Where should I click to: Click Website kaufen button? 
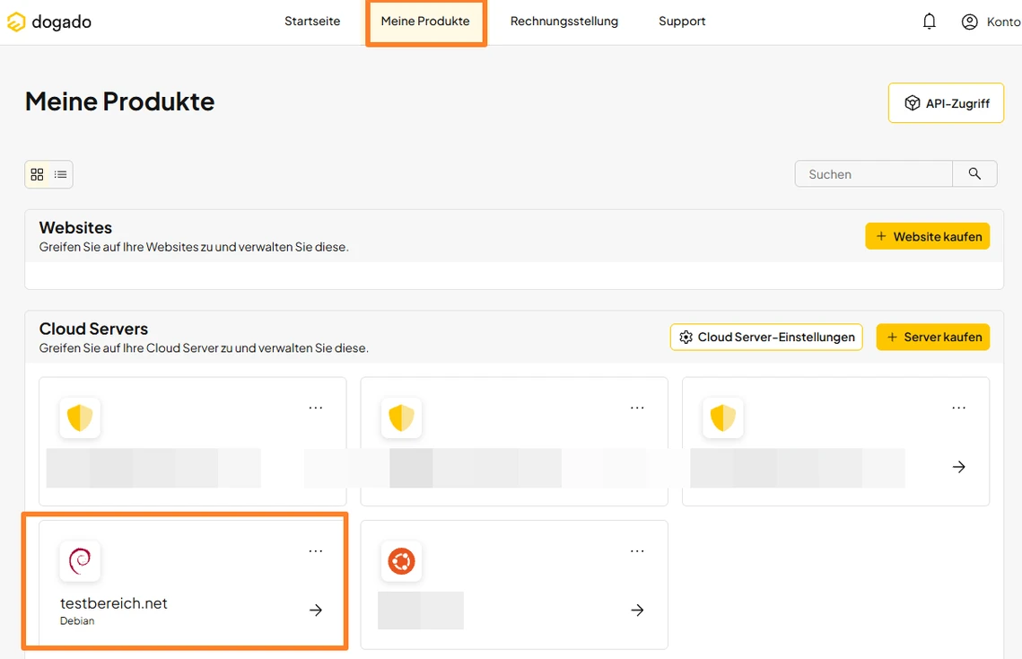tap(928, 236)
